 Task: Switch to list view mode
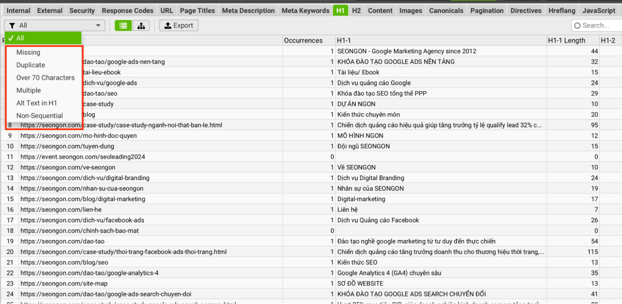pyautogui.click(x=123, y=26)
